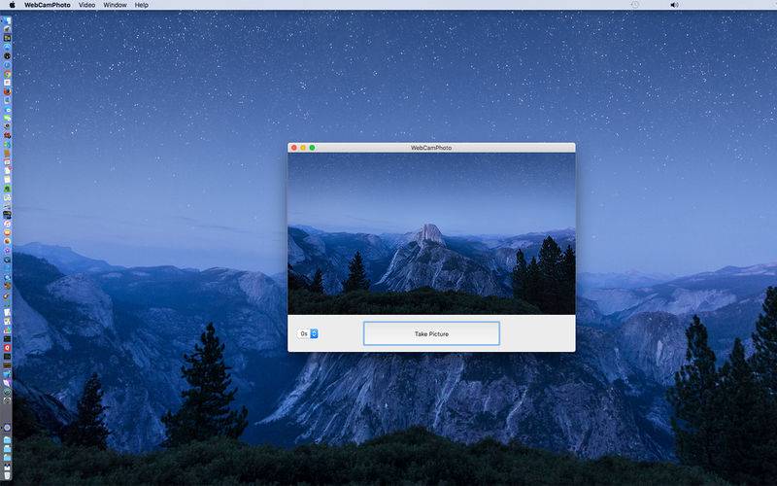This screenshot has width=777, height=486.
Task: Close the WebCamPhoto window
Action: point(294,148)
